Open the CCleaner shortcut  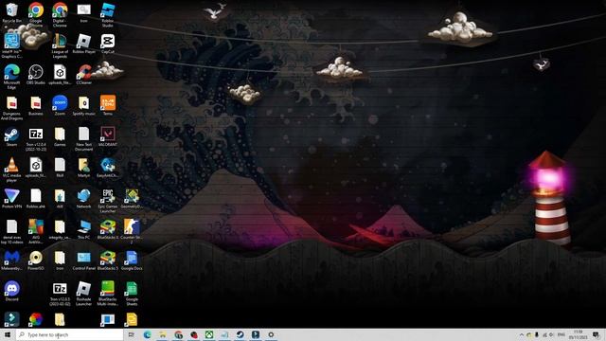point(83,75)
